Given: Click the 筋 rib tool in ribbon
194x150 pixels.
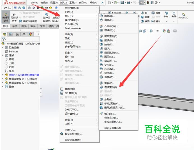Looking at the screenshot, I should click(x=144, y=13).
